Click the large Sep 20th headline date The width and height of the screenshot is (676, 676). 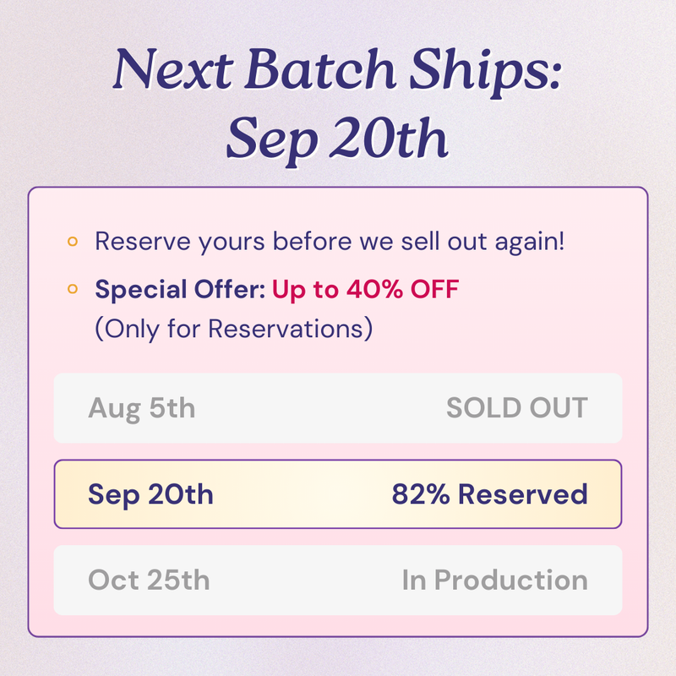coord(337,139)
